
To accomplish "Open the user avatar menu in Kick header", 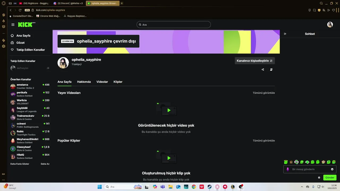I will (330, 25).
